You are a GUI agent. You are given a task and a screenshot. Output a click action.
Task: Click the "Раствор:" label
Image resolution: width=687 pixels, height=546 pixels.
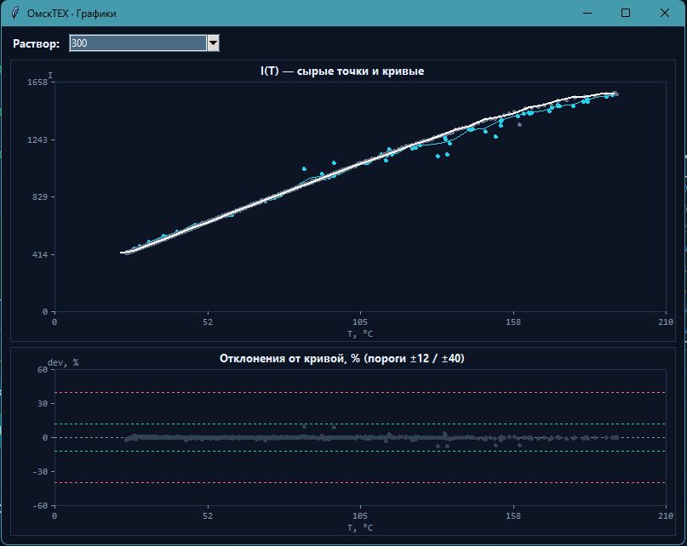coord(37,43)
